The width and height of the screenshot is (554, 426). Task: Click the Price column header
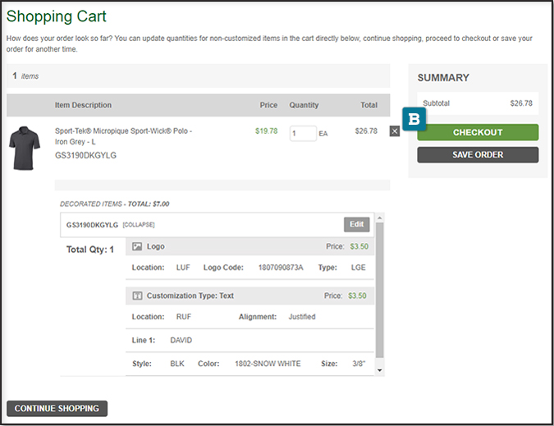click(x=268, y=105)
